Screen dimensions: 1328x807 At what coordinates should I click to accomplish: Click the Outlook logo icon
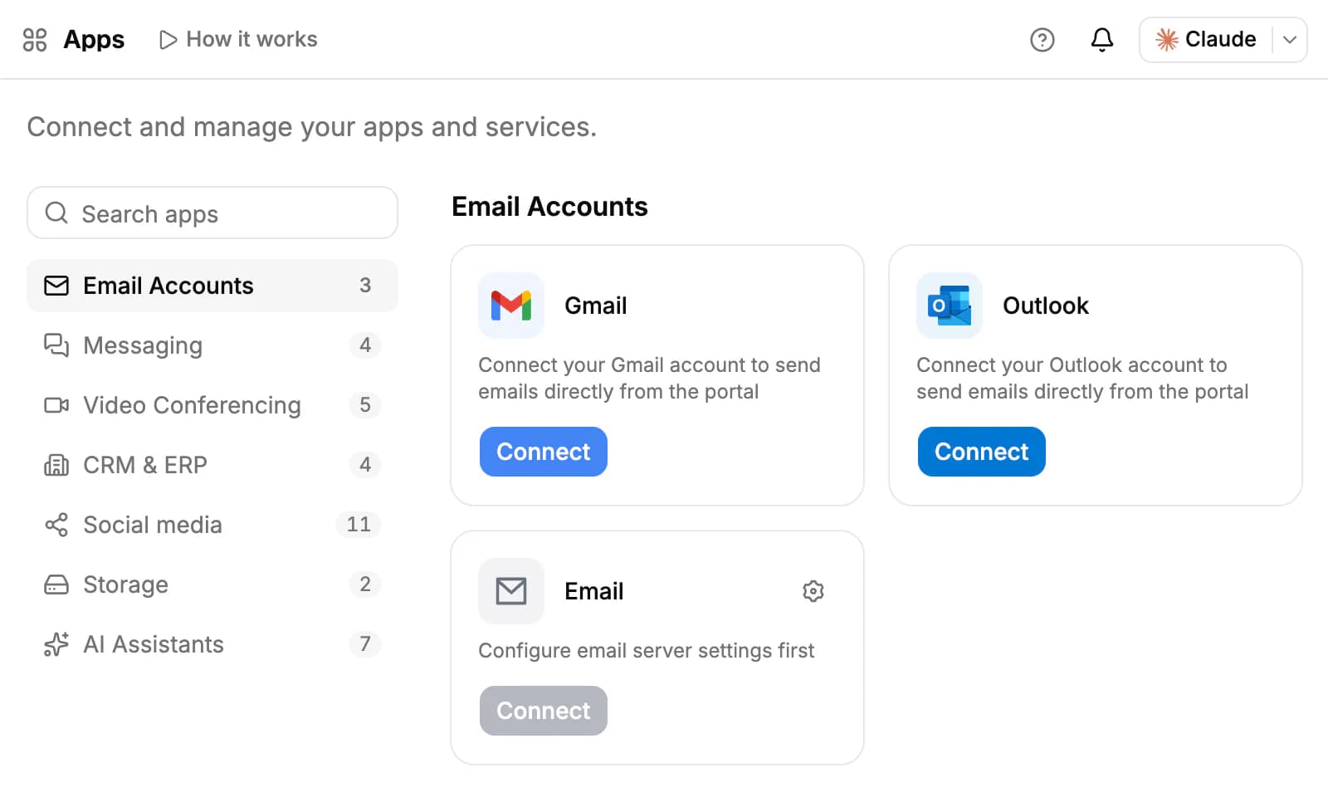(x=950, y=306)
